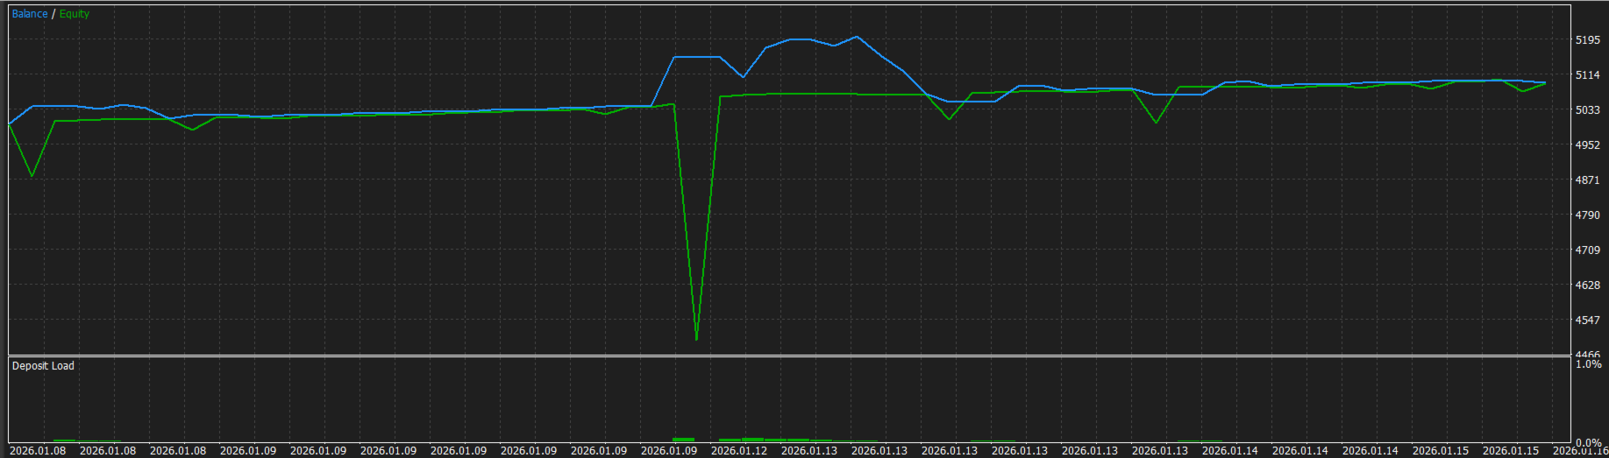Click the Equity legend label
The height and width of the screenshot is (458, 1609).
(x=75, y=14)
